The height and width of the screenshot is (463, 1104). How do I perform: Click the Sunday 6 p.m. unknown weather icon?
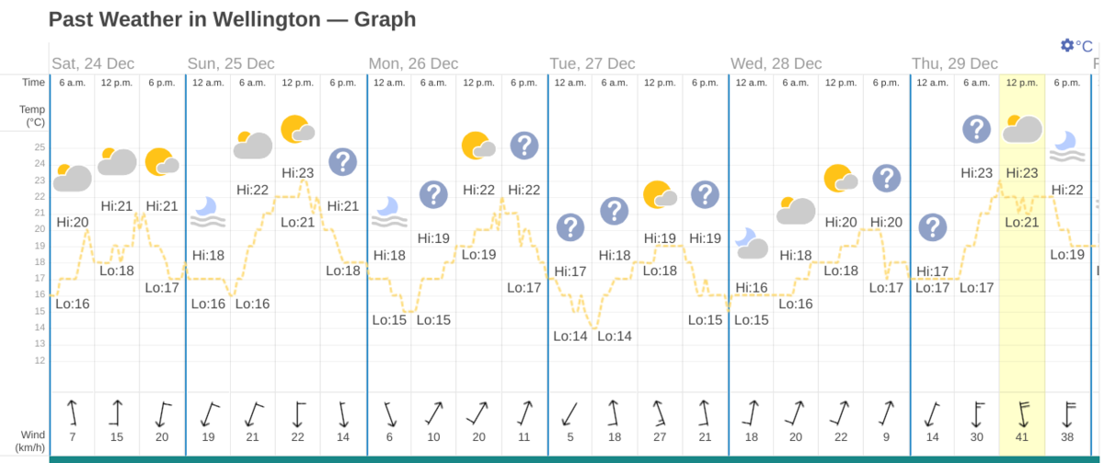(343, 162)
